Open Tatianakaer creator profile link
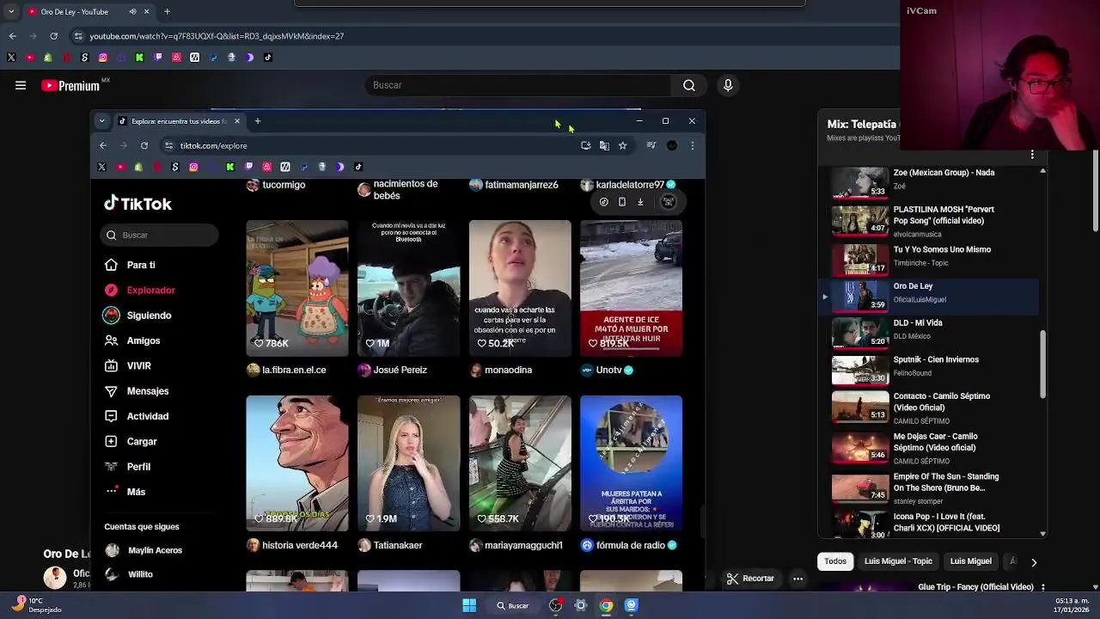Image resolution: width=1100 pixels, height=619 pixels. [397, 545]
